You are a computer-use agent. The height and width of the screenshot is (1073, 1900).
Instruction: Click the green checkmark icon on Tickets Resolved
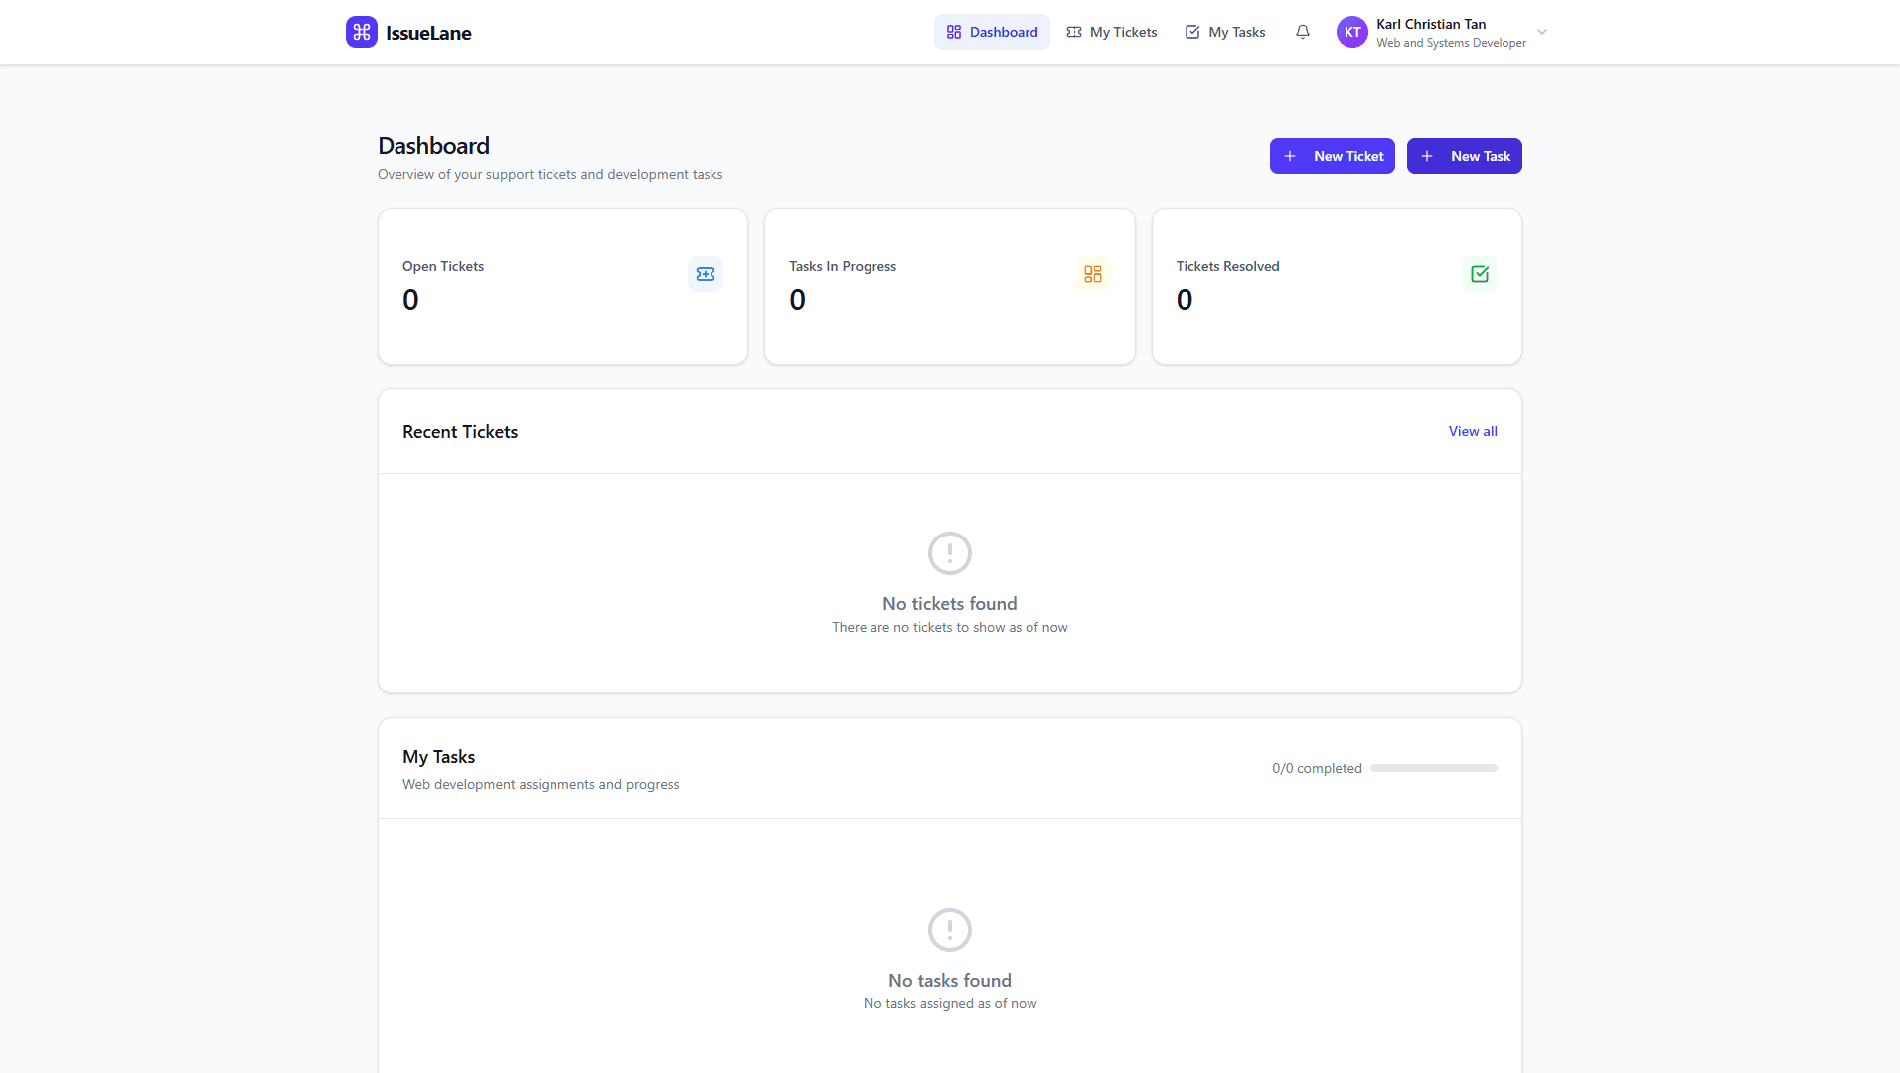pos(1479,273)
